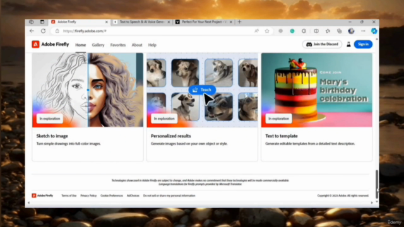Click the Adobe Firefly logo in header
This screenshot has height=227, width=404.
pos(50,45)
